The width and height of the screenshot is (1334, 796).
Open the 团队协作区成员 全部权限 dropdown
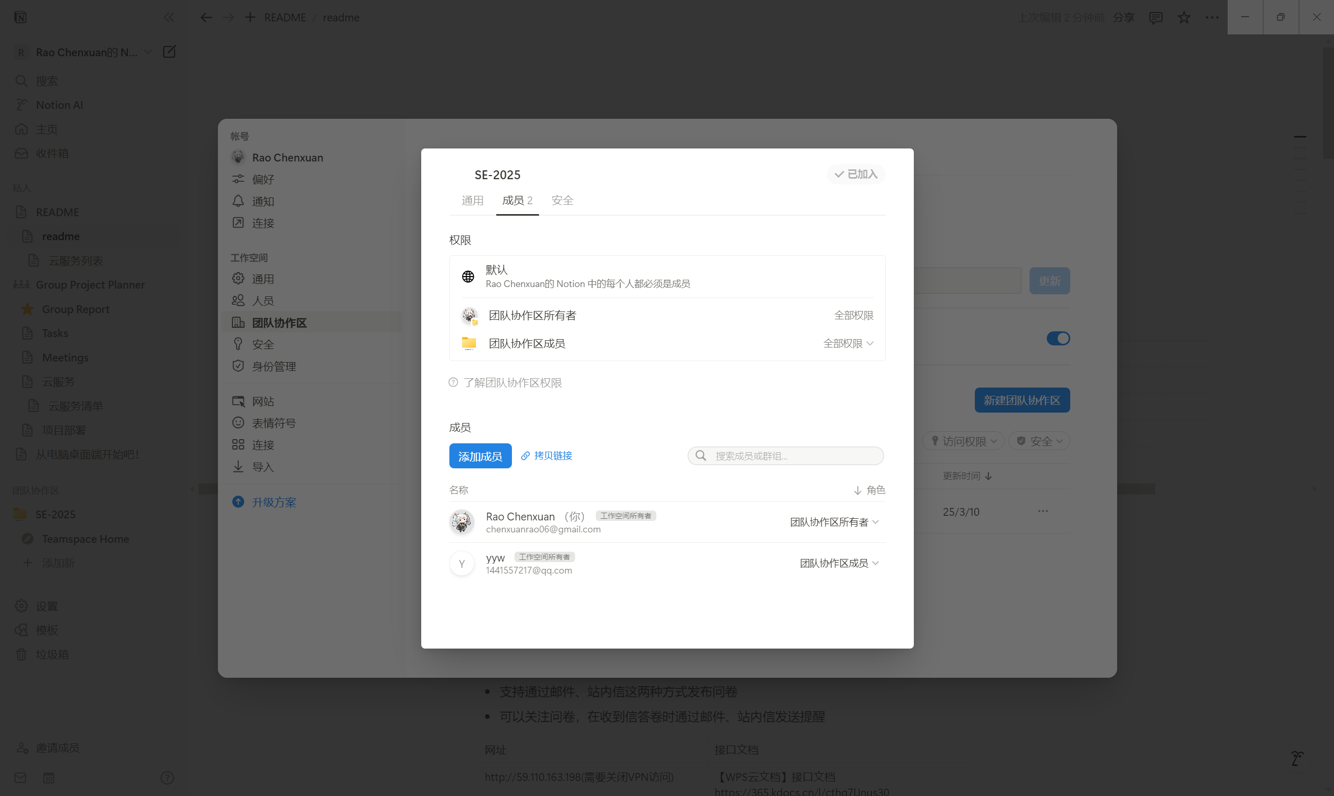click(x=848, y=343)
